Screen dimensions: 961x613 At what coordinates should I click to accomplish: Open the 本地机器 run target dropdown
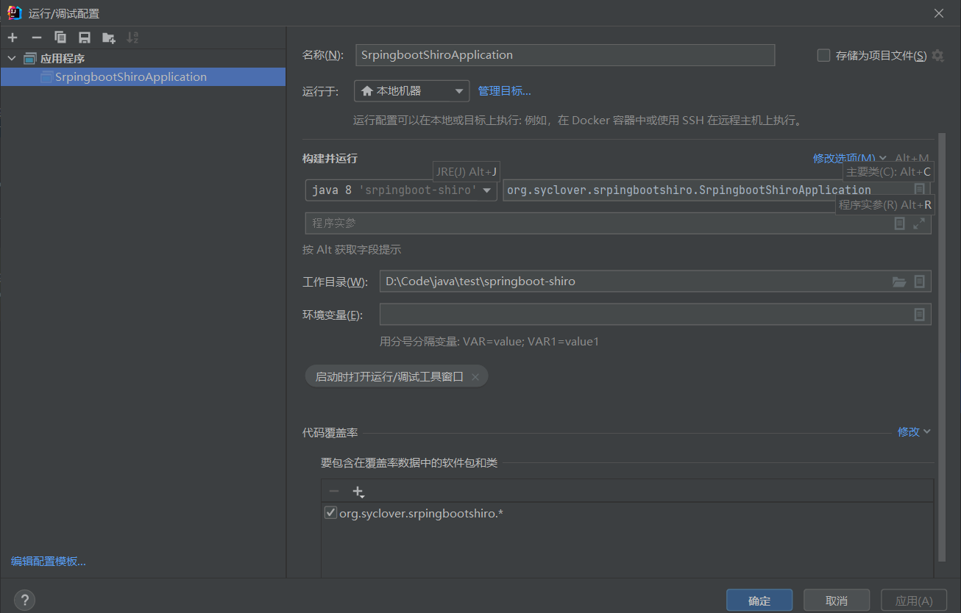click(412, 91)
